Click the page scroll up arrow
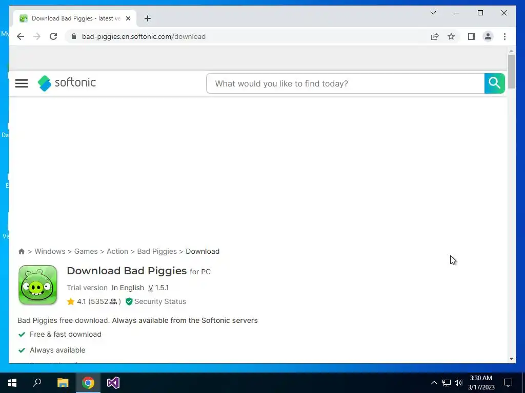Image resolution: width=525 pixels, height=393 pixels. tap(511, 51)
